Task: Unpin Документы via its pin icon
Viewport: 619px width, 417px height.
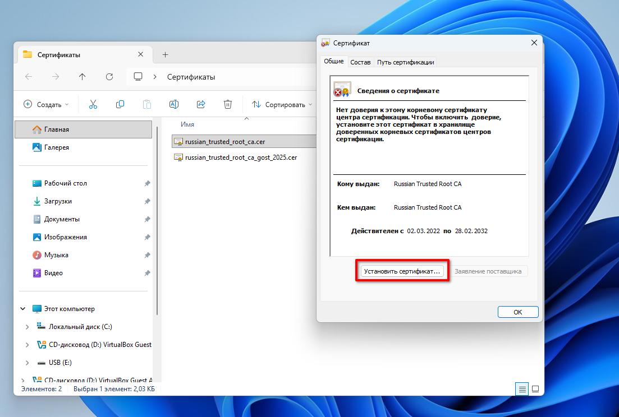Action: pos(147,219)
